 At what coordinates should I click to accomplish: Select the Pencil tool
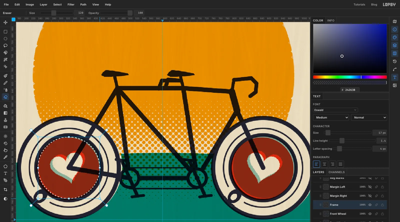[5, 83]
